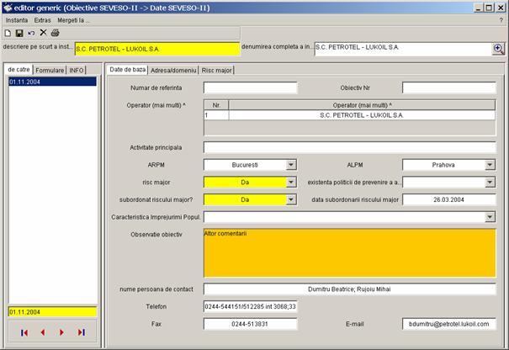Click the Undo arrow toolbar icon

pos(31,32)
